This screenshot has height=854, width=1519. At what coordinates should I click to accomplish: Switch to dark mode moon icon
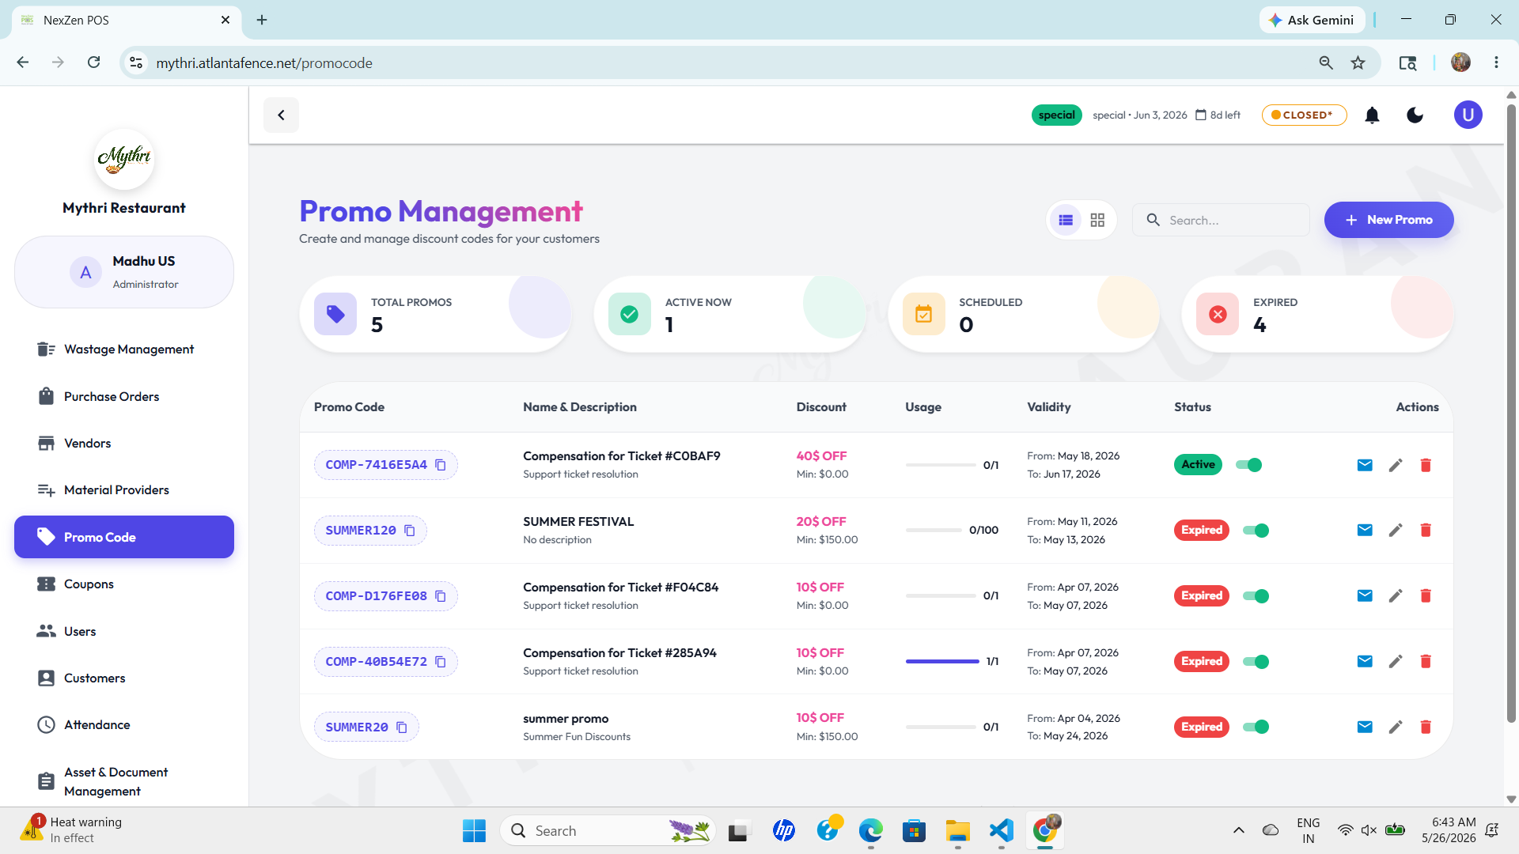pos(1415,115)
